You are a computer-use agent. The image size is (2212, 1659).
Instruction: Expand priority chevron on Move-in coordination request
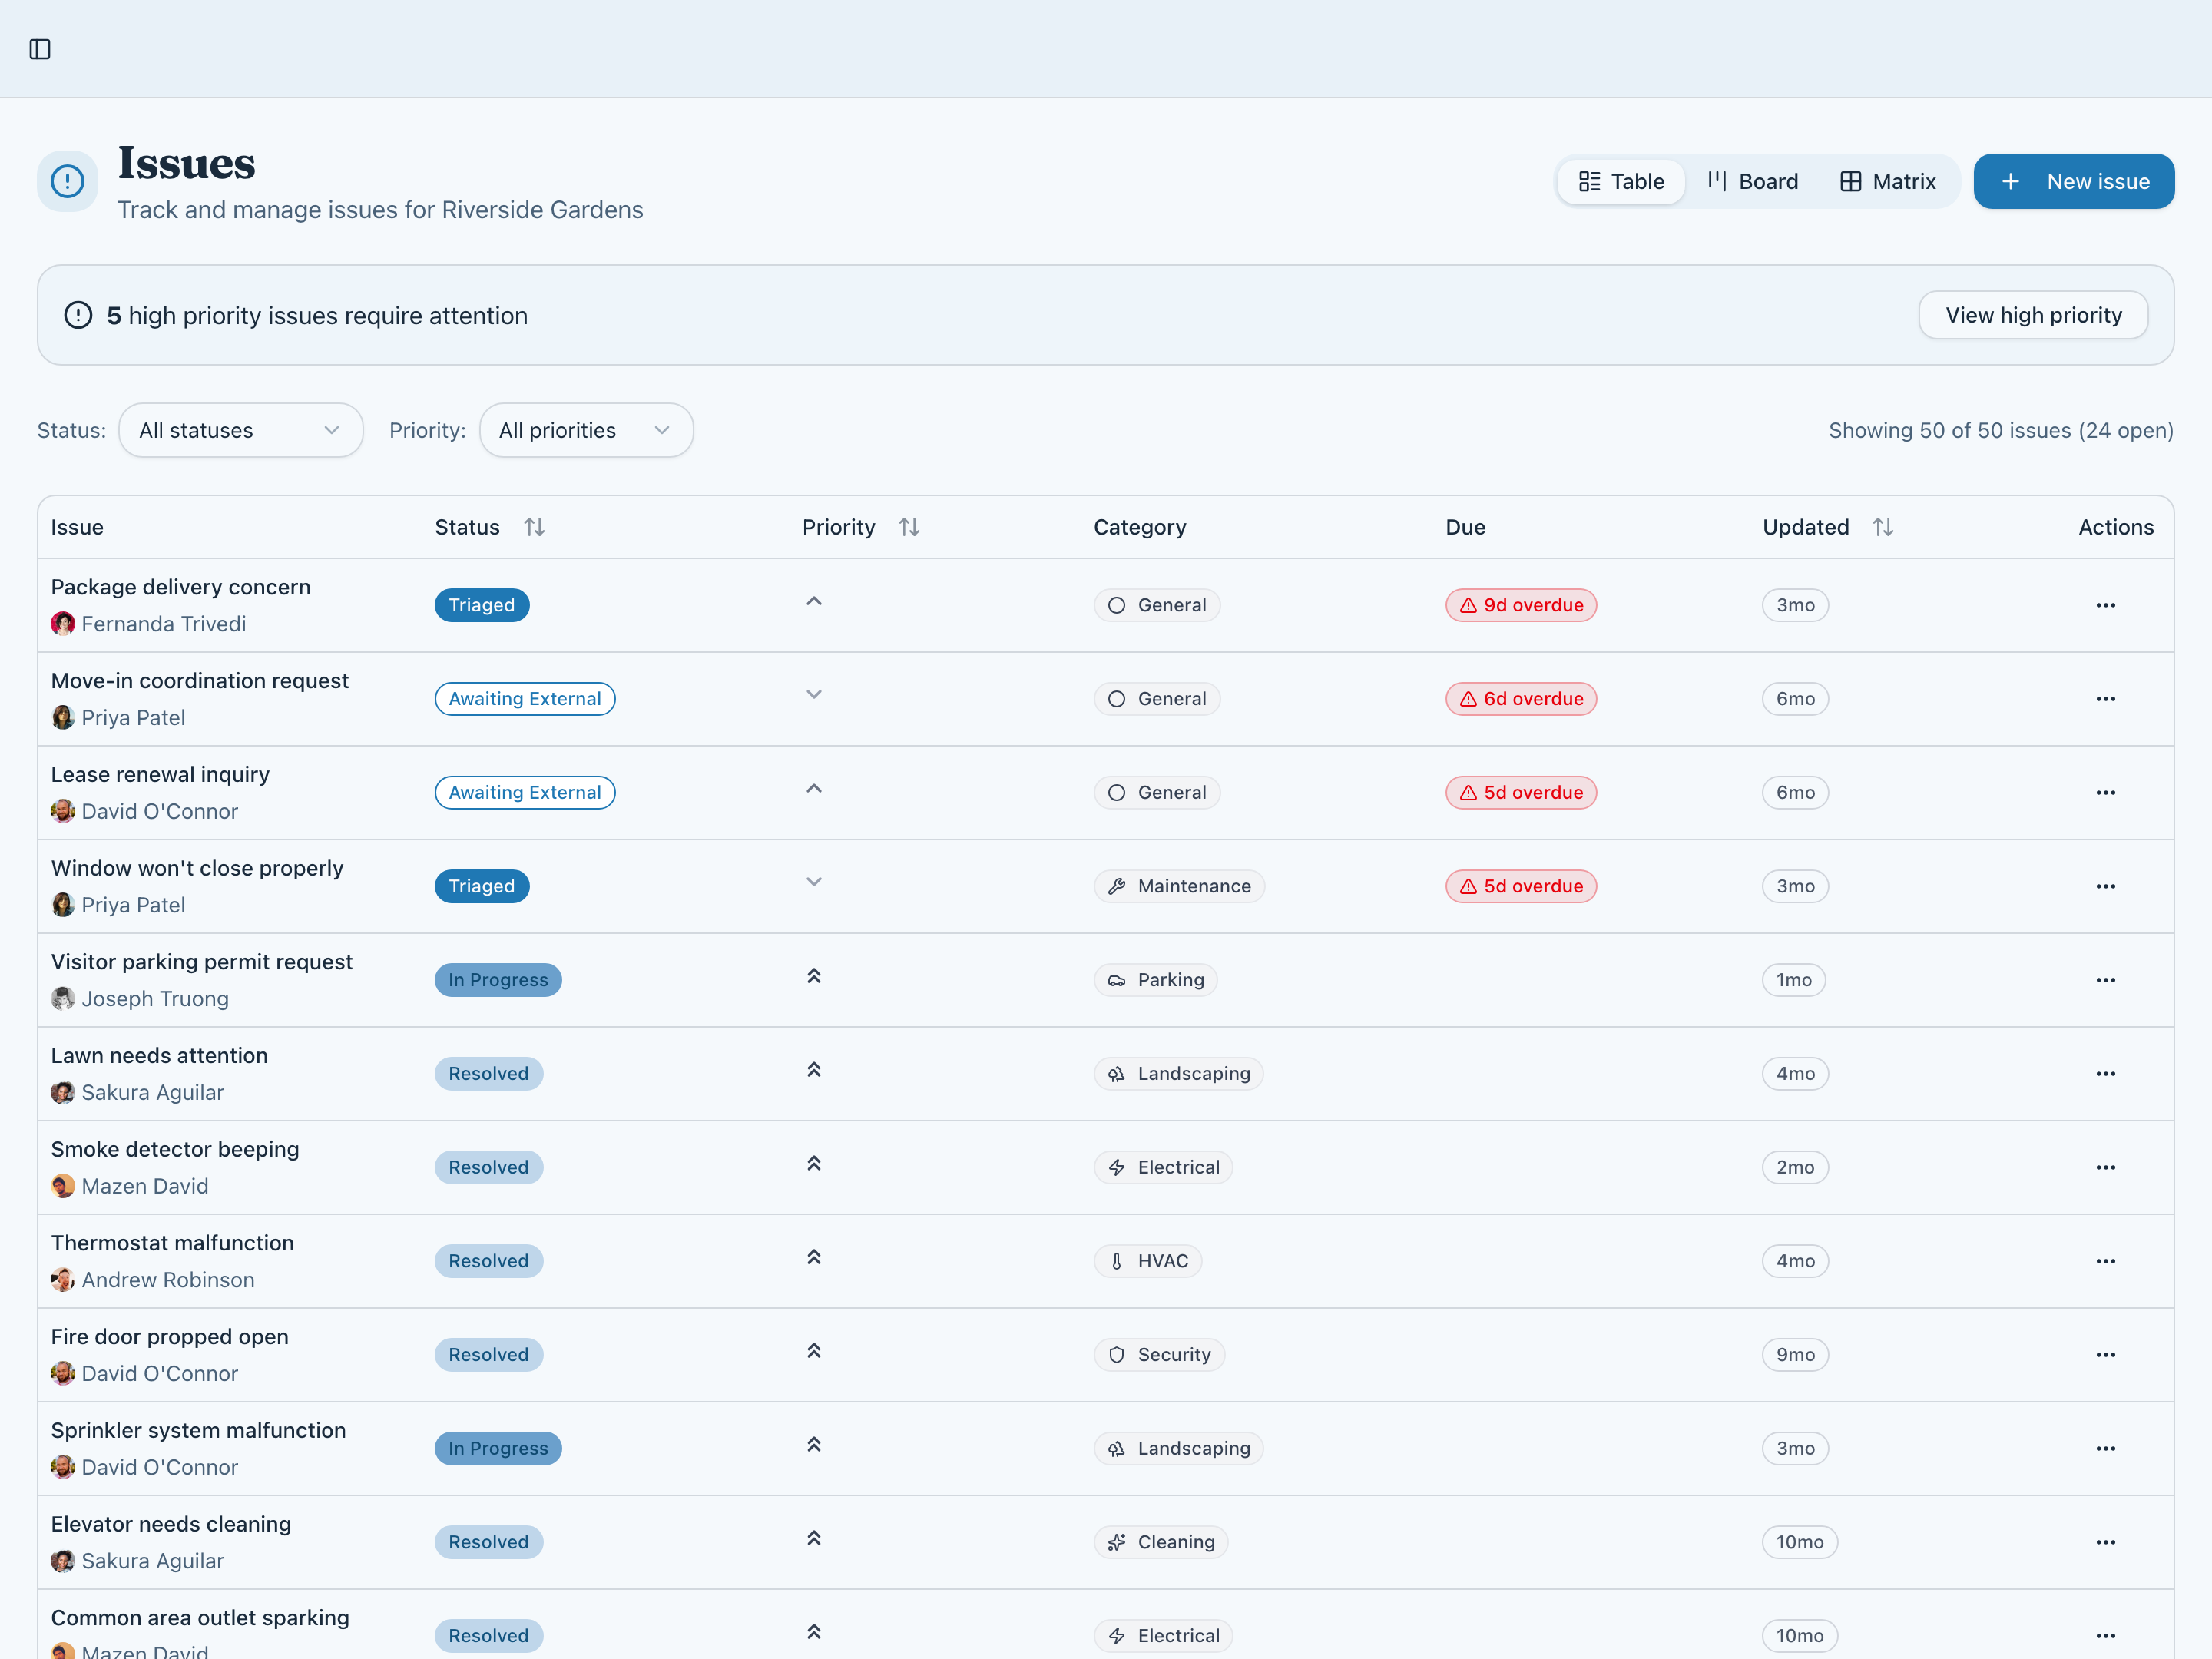click(814, 694)
